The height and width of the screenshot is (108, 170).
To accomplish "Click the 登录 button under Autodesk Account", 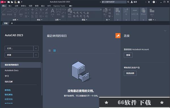I will pos(128,55).
